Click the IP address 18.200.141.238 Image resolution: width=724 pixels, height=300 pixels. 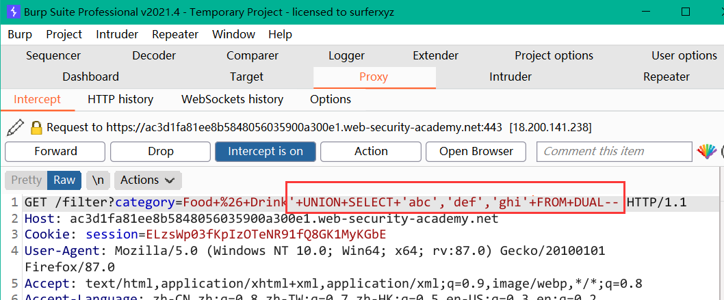(x=550, y=127)
